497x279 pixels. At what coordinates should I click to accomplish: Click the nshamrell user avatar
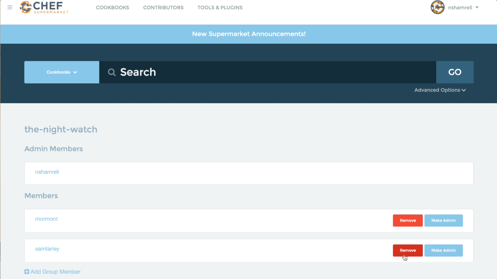pyautogui.click(x=437, y=7)
